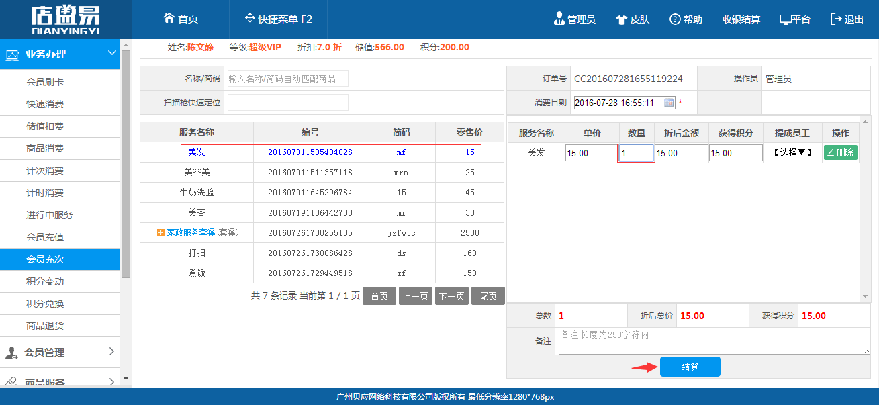Click the 上一页 pagination button
The height and width of the screenshot is (405, 879).
click(416, 296)
